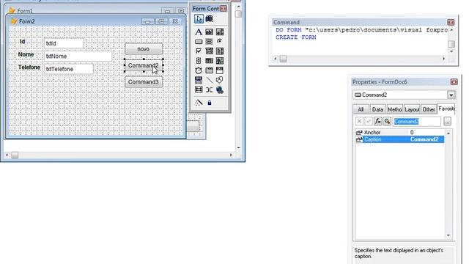Select the Label (A) control tool
This screenshot has height=264, width=469.
pyautogui.click(x=199, y=32)
